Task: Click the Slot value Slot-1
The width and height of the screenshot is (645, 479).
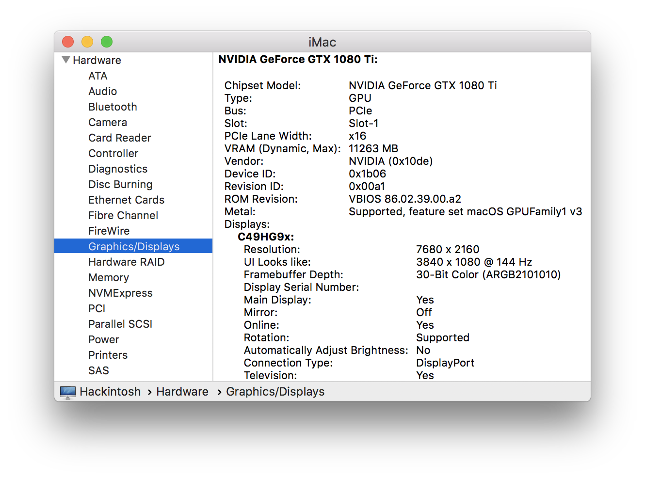Action: (364, 123)
